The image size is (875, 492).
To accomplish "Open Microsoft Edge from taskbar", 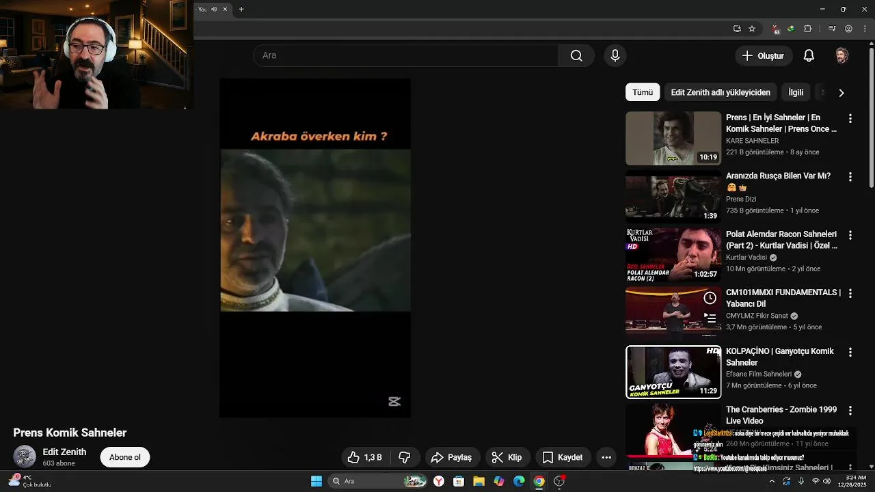I will click(x=519, y=481).
